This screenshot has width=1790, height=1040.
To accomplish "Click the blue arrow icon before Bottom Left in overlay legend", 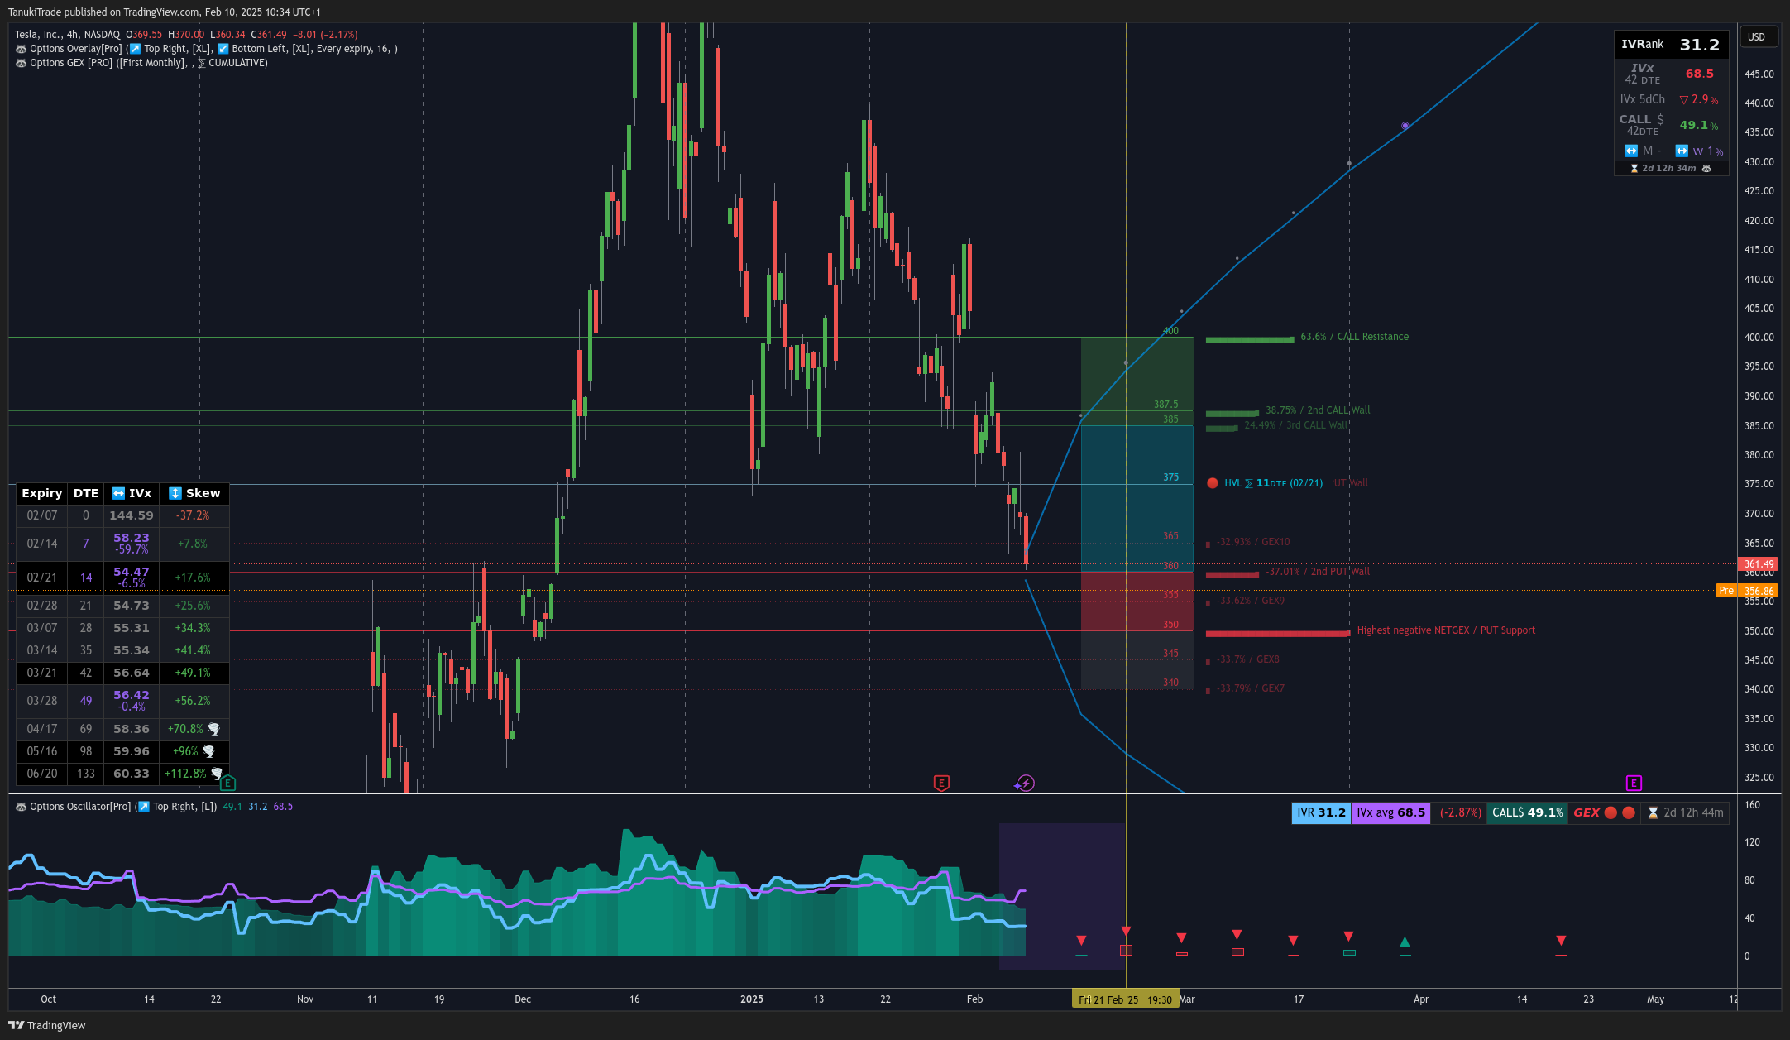I will point(223,49).
